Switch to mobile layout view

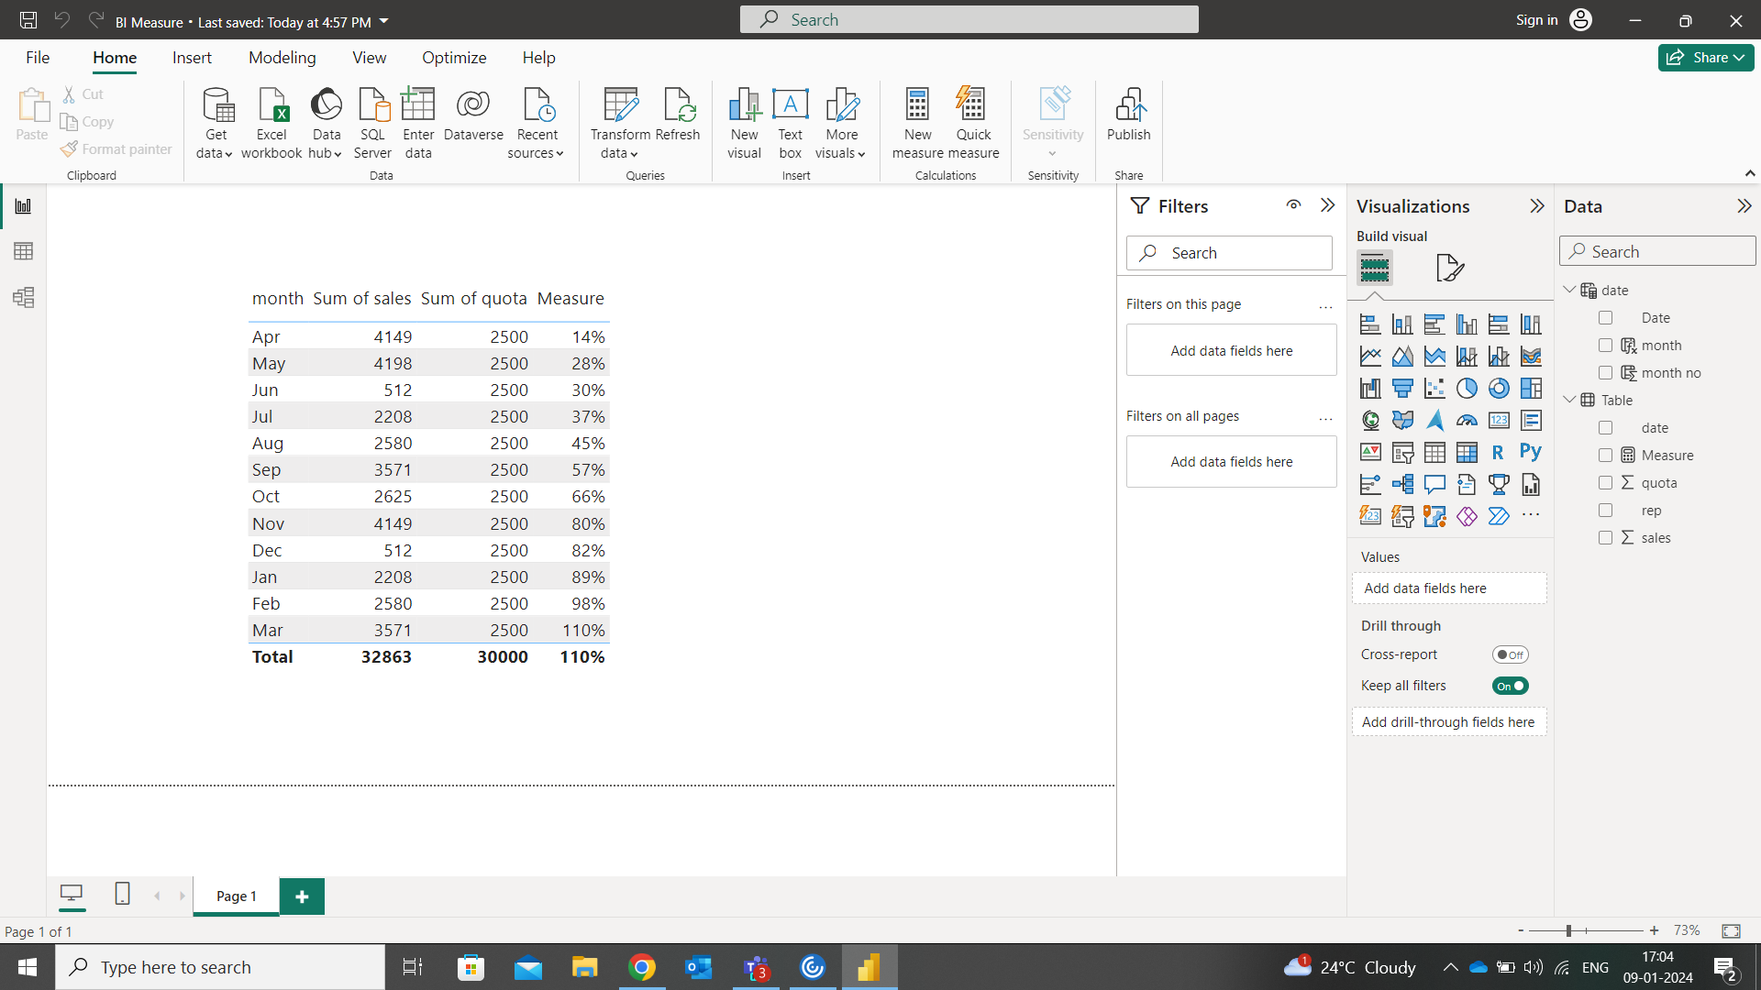[122, 894]
